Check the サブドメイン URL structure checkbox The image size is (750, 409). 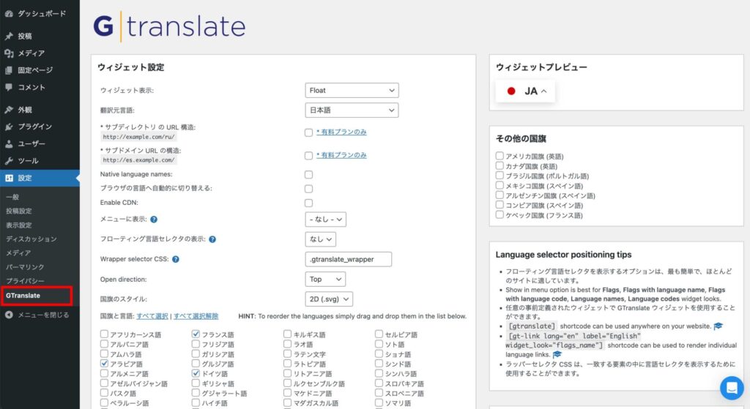click(x=308, y=156)
